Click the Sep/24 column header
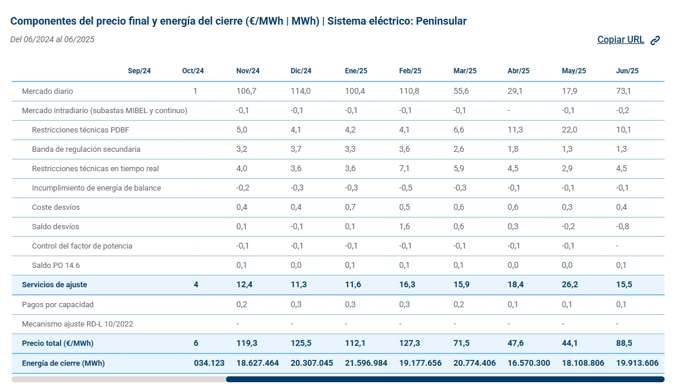674x391 pixels. [139, 71]
